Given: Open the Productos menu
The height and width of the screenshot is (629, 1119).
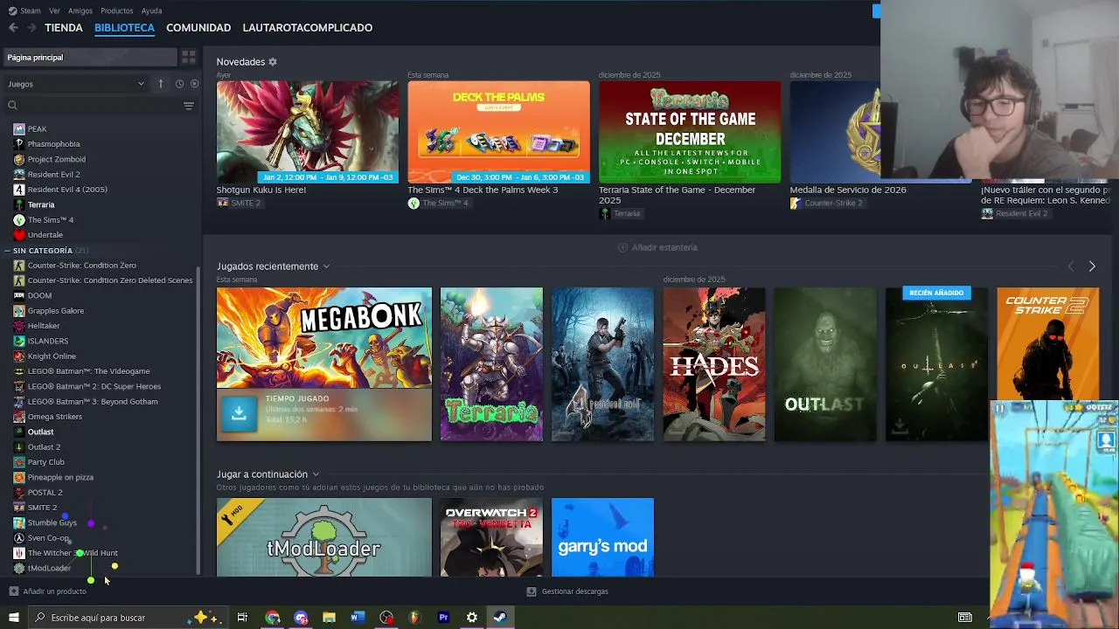Looking at the screenshot, I should click(117, 10).
